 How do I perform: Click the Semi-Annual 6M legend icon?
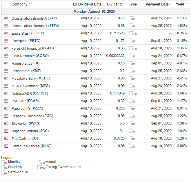[x=4, y=172]
